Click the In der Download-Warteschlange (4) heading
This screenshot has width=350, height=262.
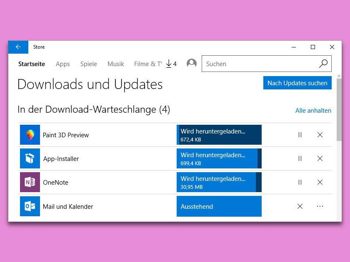coord(94,109)
